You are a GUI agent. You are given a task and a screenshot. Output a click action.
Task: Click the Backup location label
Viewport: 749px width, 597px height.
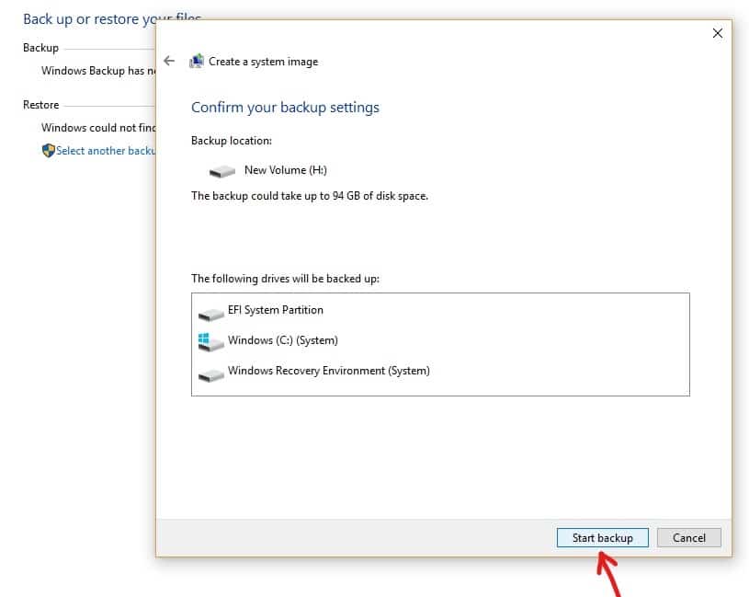(232, 141)
